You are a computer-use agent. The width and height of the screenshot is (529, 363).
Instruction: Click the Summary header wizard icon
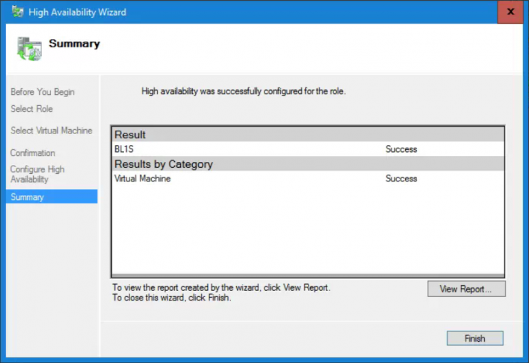tap(30, 48)
